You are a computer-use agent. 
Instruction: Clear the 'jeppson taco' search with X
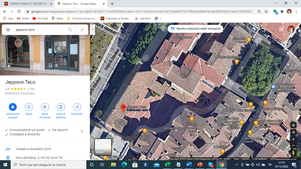tap(82, 30)
